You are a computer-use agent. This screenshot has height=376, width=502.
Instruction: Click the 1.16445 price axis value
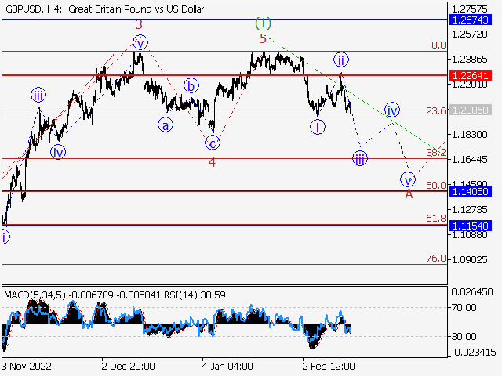(469, 159)
